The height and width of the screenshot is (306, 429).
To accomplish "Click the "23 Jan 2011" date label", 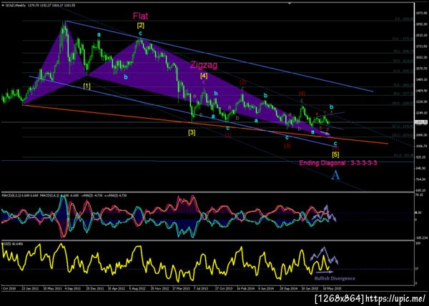I will coord(29,288).
